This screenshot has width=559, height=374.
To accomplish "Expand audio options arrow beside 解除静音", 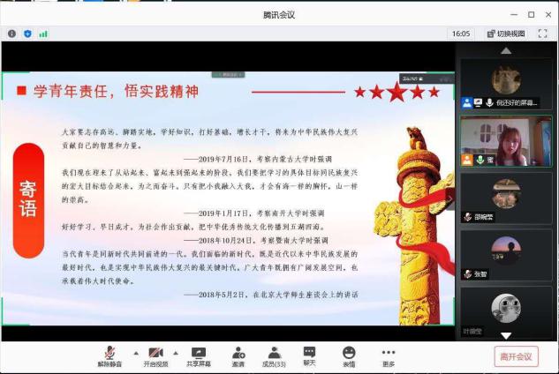I will tap(134, 352).
